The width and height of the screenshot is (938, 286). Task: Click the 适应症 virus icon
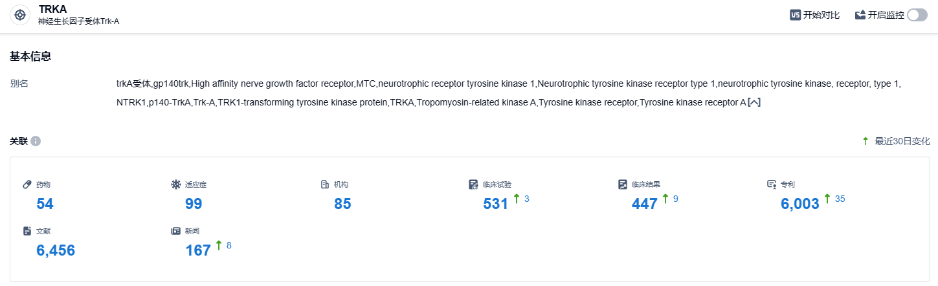(175, 184)
